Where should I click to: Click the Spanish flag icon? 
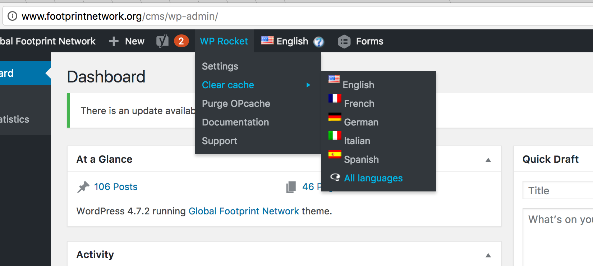coord(335,154)
